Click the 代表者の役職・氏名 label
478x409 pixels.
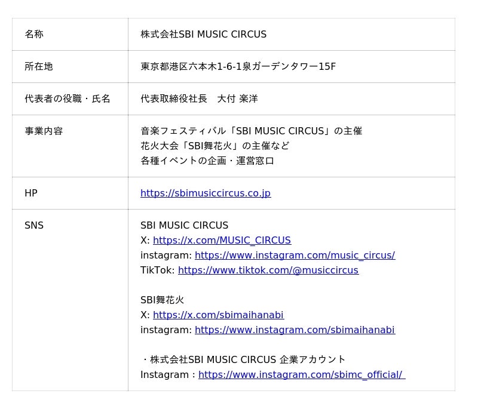pos(68,99)
